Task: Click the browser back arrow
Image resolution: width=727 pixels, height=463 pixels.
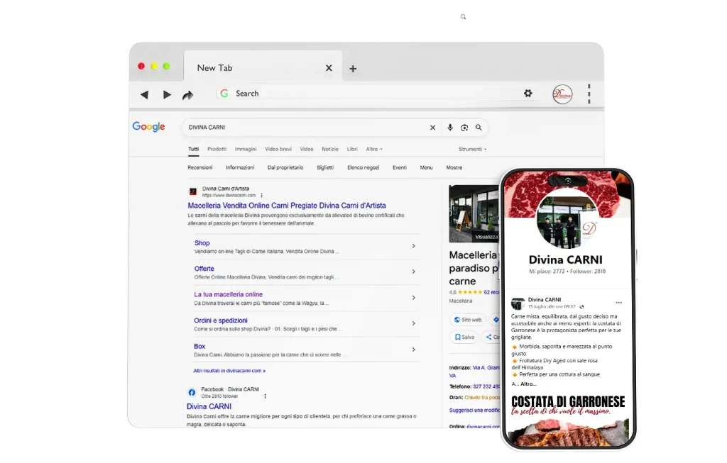Action: 144,95
